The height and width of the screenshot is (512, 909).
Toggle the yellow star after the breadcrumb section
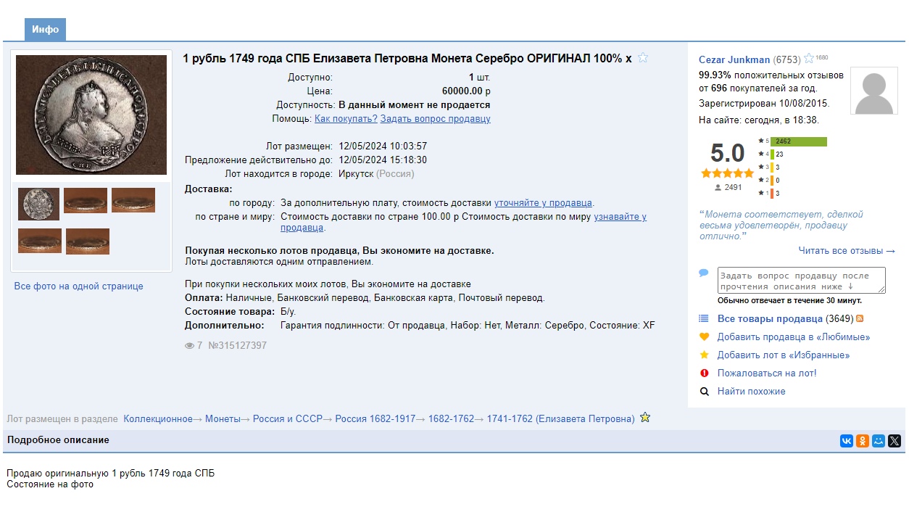tap(645, 418)
